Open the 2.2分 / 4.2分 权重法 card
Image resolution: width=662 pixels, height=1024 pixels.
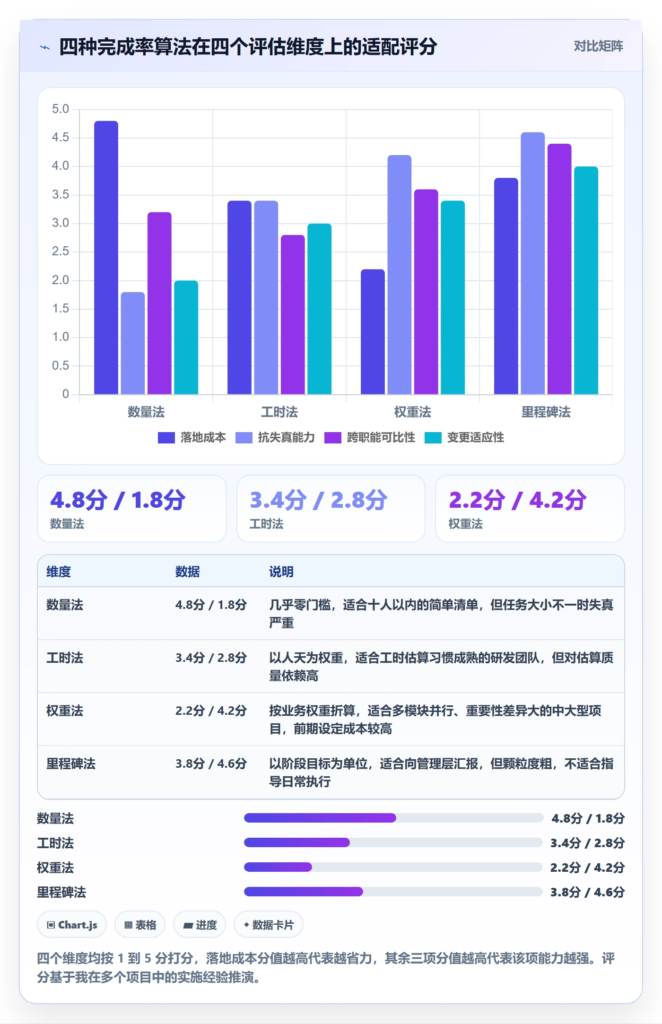[x=530, y=509]
